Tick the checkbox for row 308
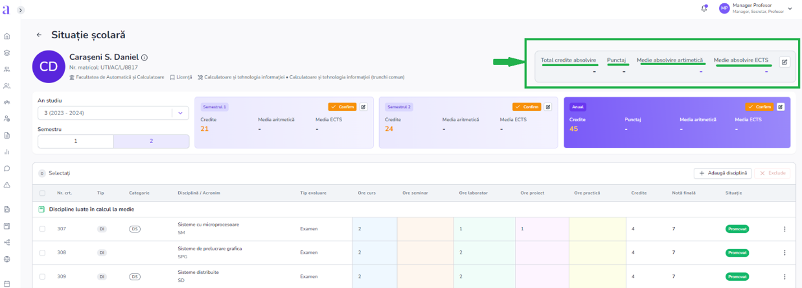The image size is (802, 288). [42, 253]
